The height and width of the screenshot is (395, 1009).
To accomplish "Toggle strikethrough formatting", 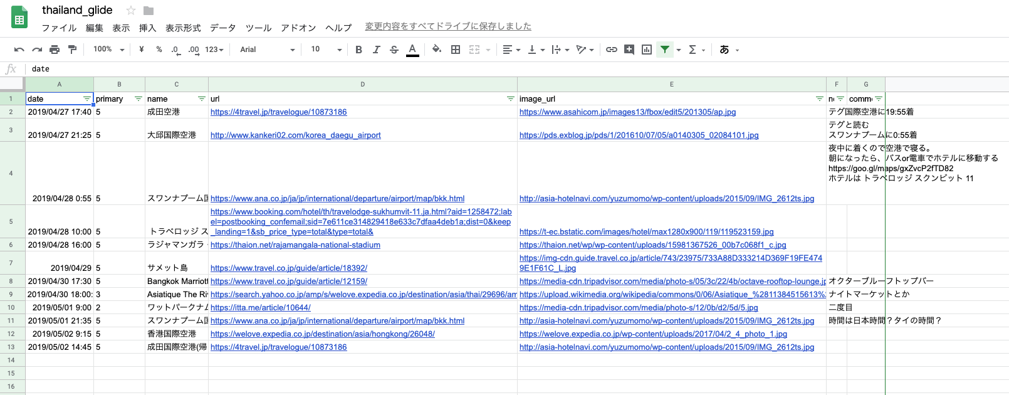I will pos(394,50).
